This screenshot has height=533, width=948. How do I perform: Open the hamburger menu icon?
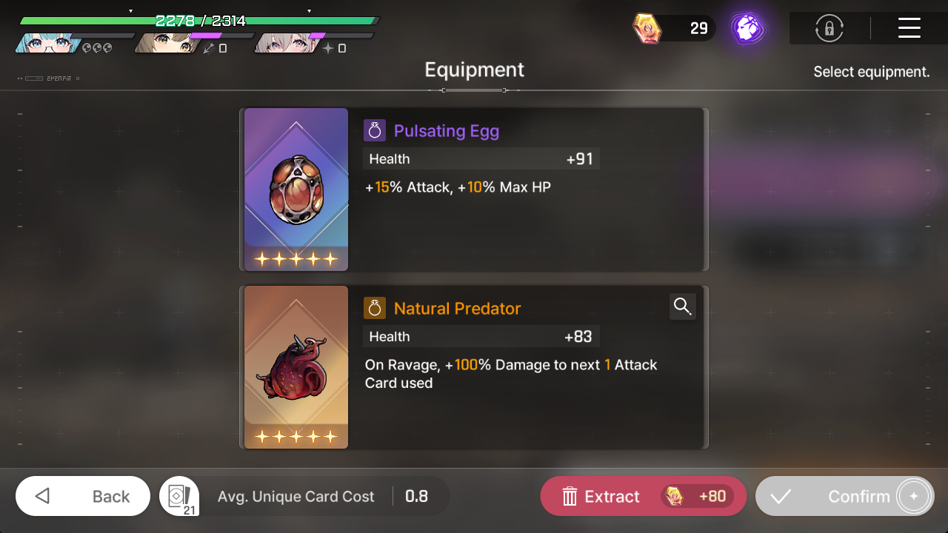coord(909,29)
